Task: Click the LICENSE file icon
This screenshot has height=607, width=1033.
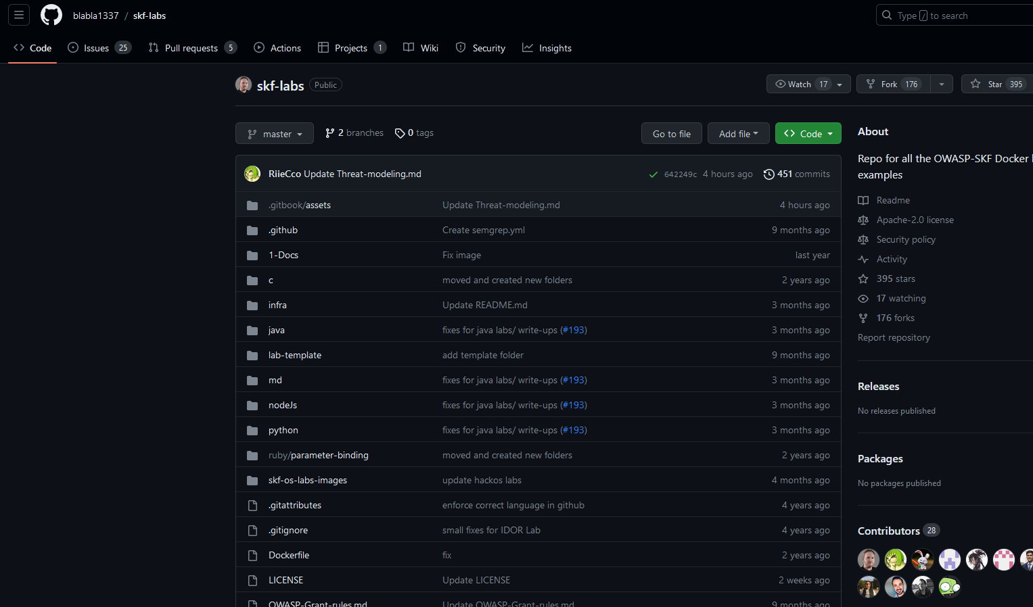Action: coord(252,580)
